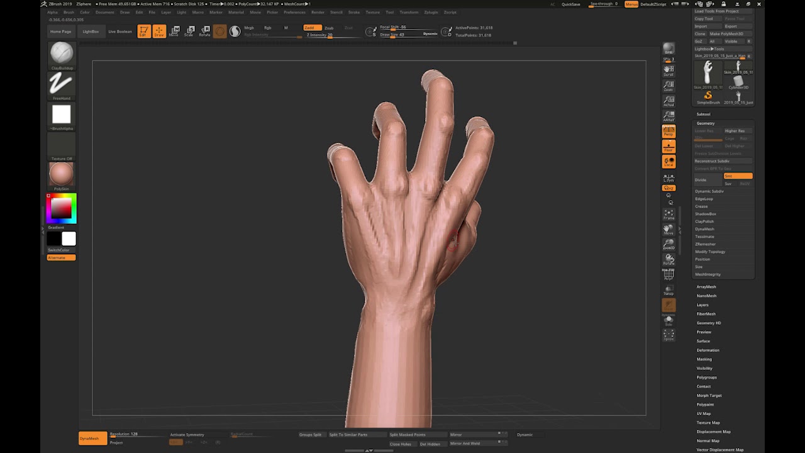Click the L.Sym local symmetry icon
Viewport: 805px width, 453px height.
click(669, 177)
